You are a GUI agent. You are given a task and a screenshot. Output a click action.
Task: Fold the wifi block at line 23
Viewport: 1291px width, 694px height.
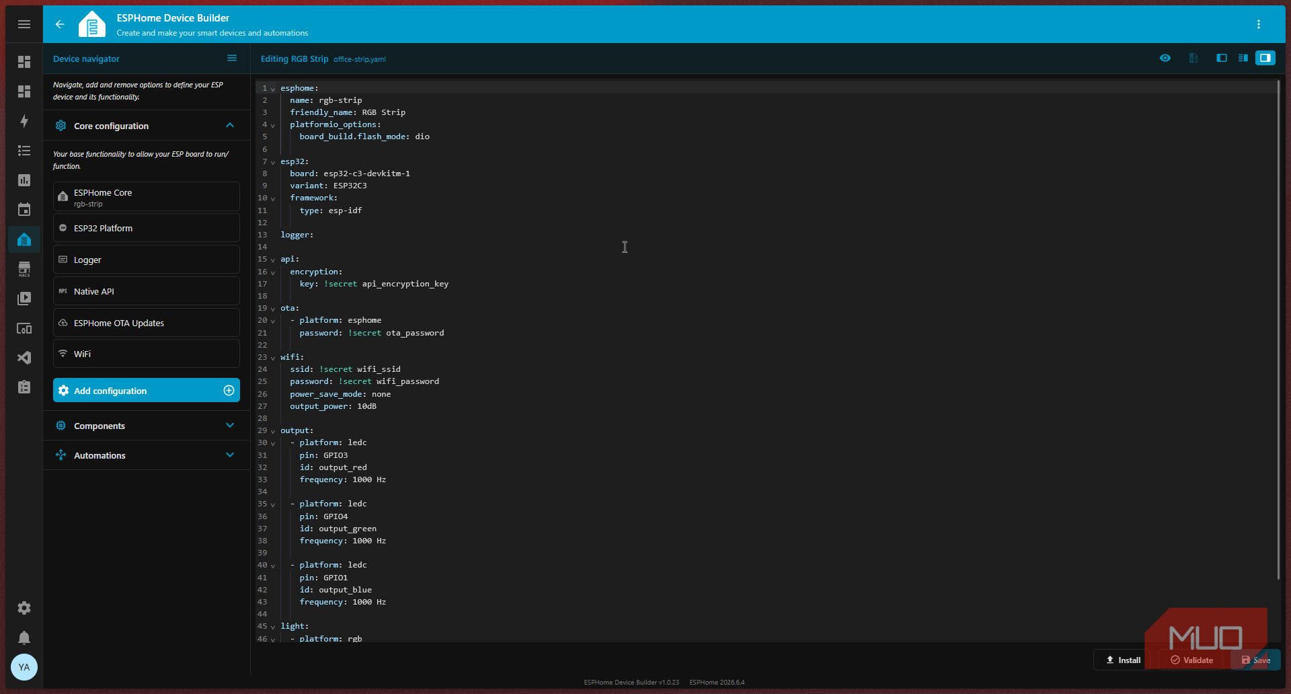[273, 358]
